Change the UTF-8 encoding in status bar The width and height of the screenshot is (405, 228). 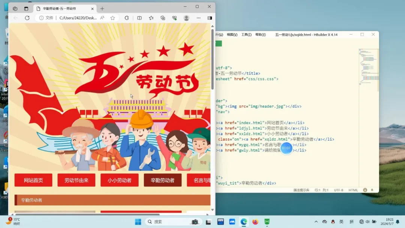point(338,190)
